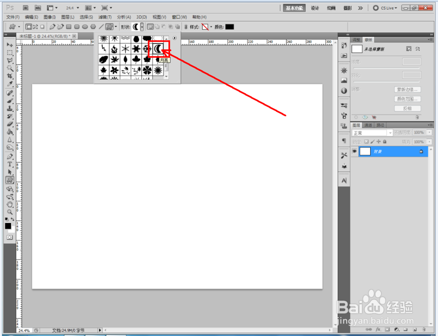Select the Crop tool
Screen dimensions: 438x336
pos(10,76)
